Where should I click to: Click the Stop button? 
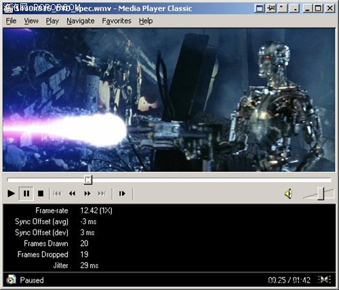41,194
